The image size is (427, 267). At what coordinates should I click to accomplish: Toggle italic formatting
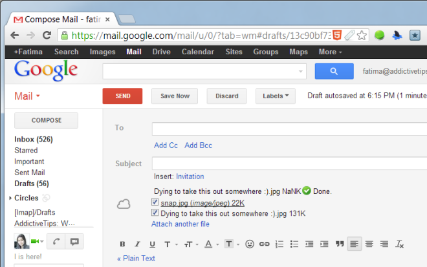138,244
